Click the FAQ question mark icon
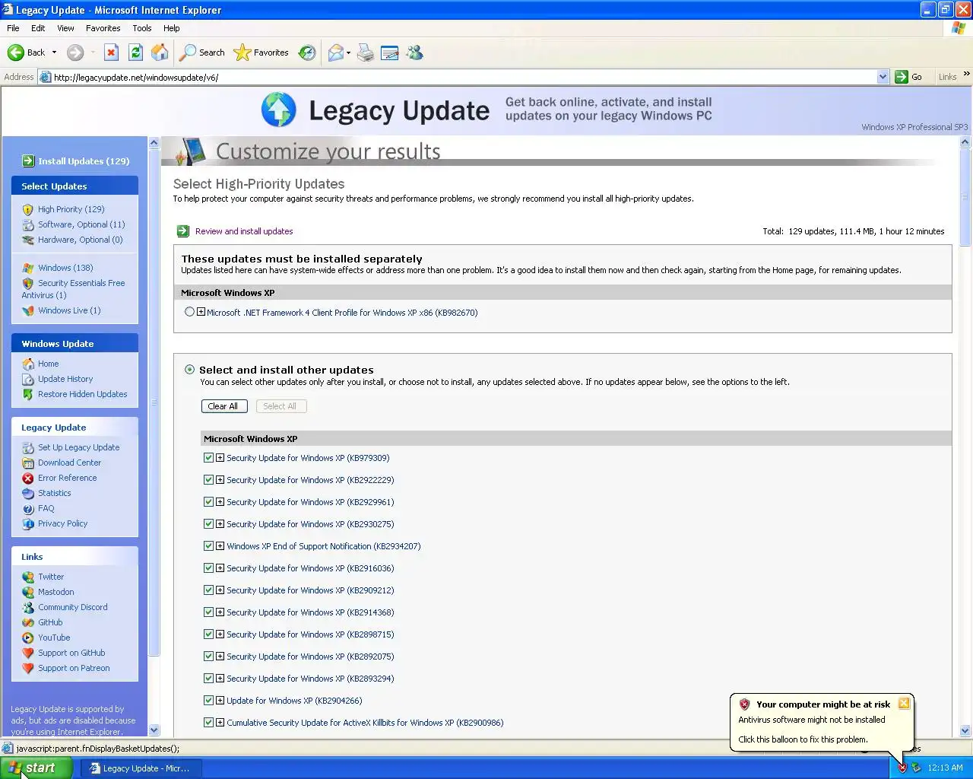The height and width of the screenshot is (779, 973). (x=28, y=508)
